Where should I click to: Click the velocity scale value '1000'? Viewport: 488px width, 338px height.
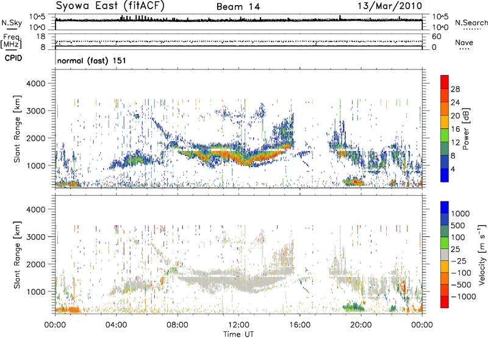coord(460,214)
